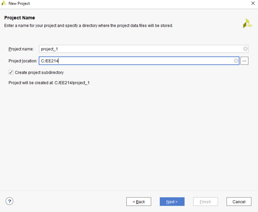Open help with the question mark icon
The width and height of the screenshot is (258, 212).
9,201
